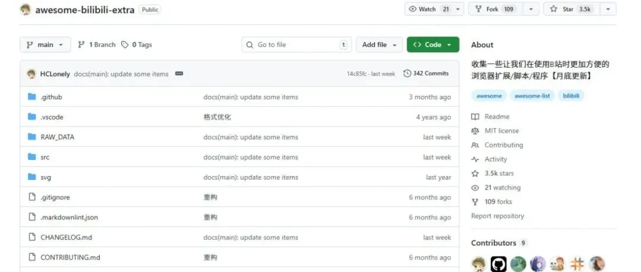Open HCLonely author profile link

tap(55, 74)
